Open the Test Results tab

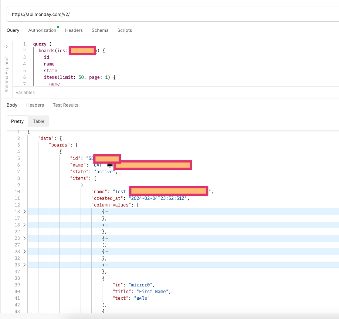tap(65, 105)
